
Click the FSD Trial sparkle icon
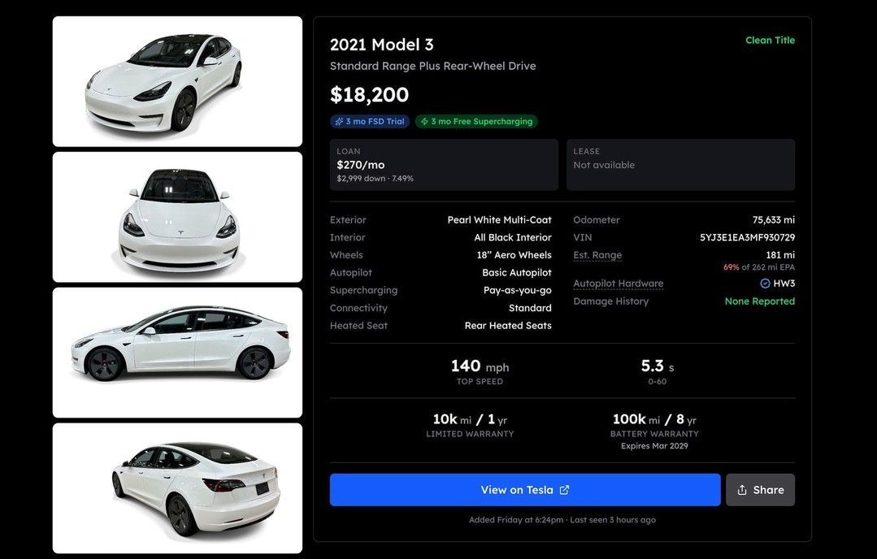click(339, 122)
